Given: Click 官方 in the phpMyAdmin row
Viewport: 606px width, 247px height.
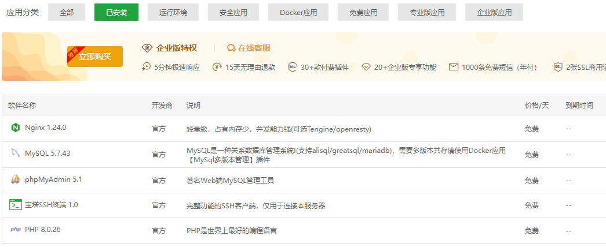Looking at the screenshot, I should click(x=159, y=180).
